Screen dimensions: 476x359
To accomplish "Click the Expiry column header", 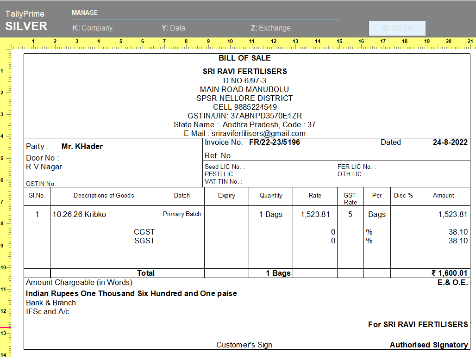I will (x=226, y=196).
